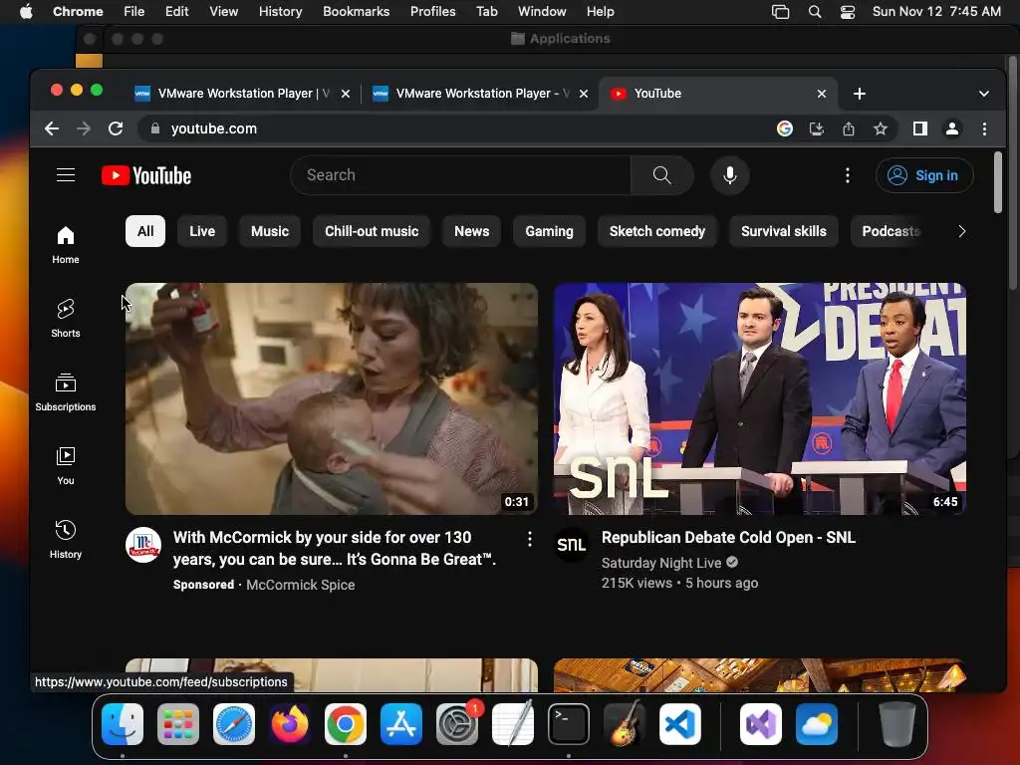Toggle Chrome side panel
The image size is (1020, 765).
click(919, 128)
